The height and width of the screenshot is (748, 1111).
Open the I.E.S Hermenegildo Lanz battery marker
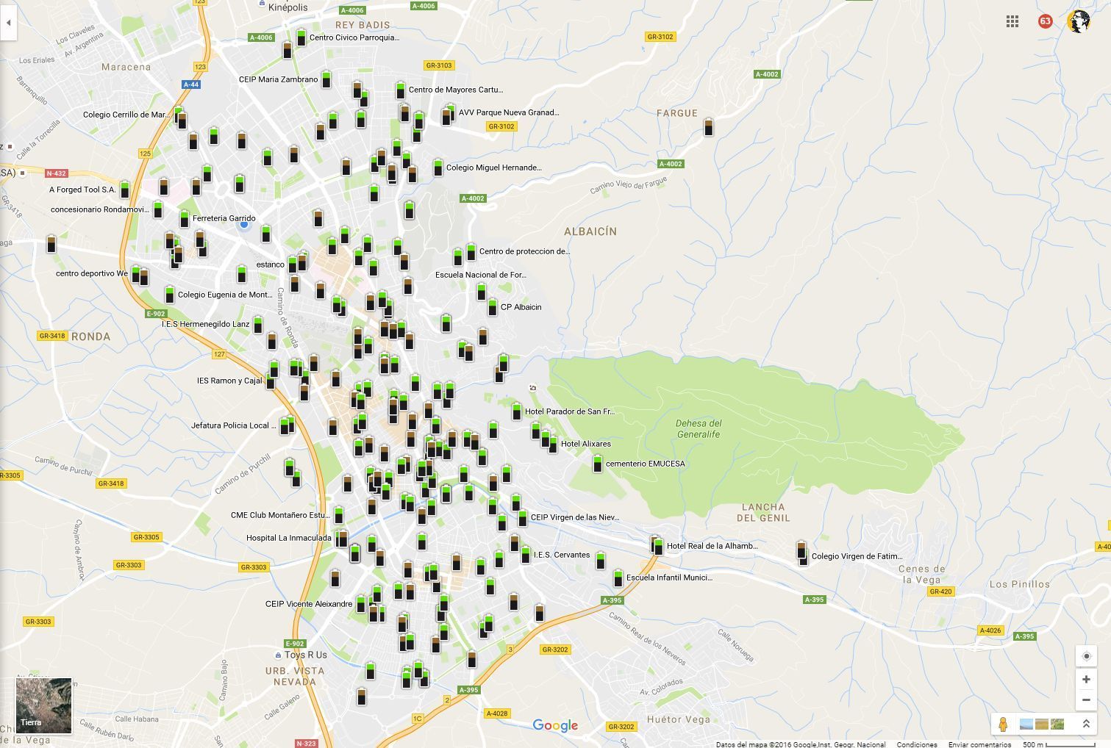[x=258, y=324]
